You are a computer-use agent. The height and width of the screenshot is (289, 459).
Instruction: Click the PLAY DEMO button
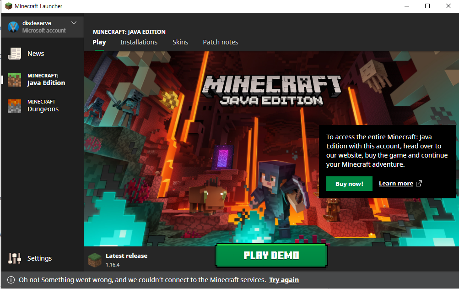point(271,256)
